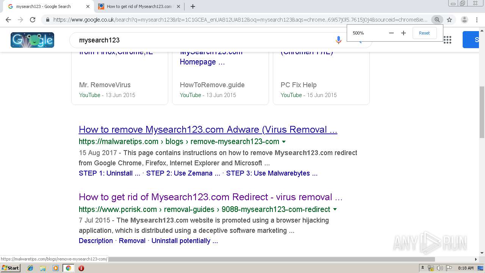
Task: Open Windows Explorer from the taskbar
Action: click(x=43, y=268)
